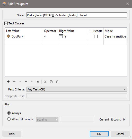Viewport: 132px width, 139px height.
Task: Click into the breakpoint Name field
Action: [77, 15]
